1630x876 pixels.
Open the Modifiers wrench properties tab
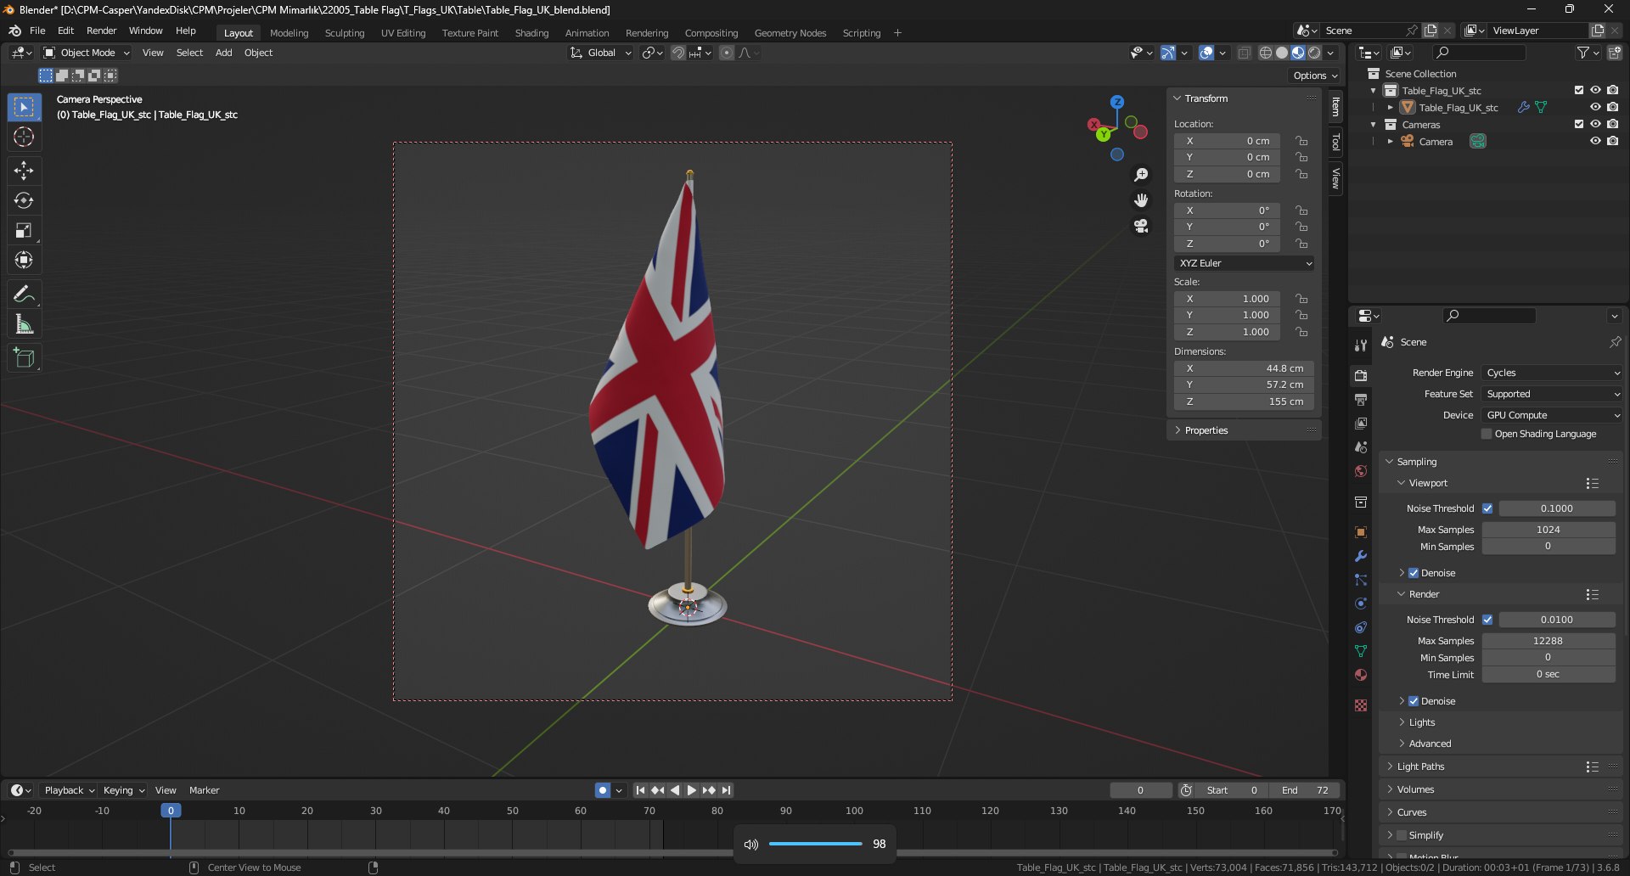(x=1361, y=556)
